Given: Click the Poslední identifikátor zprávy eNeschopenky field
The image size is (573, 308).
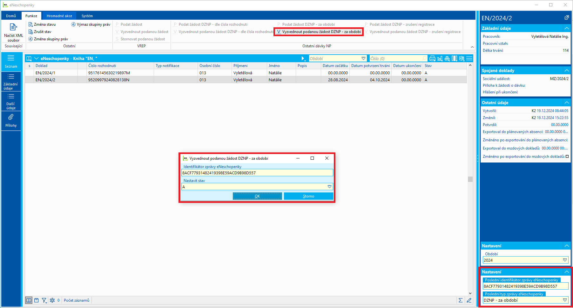Looking at the screenshot, I should (525, 286).
